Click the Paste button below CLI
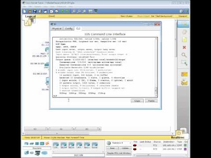Viewport: 211px width, 158px height. click(x=151, y=101)
